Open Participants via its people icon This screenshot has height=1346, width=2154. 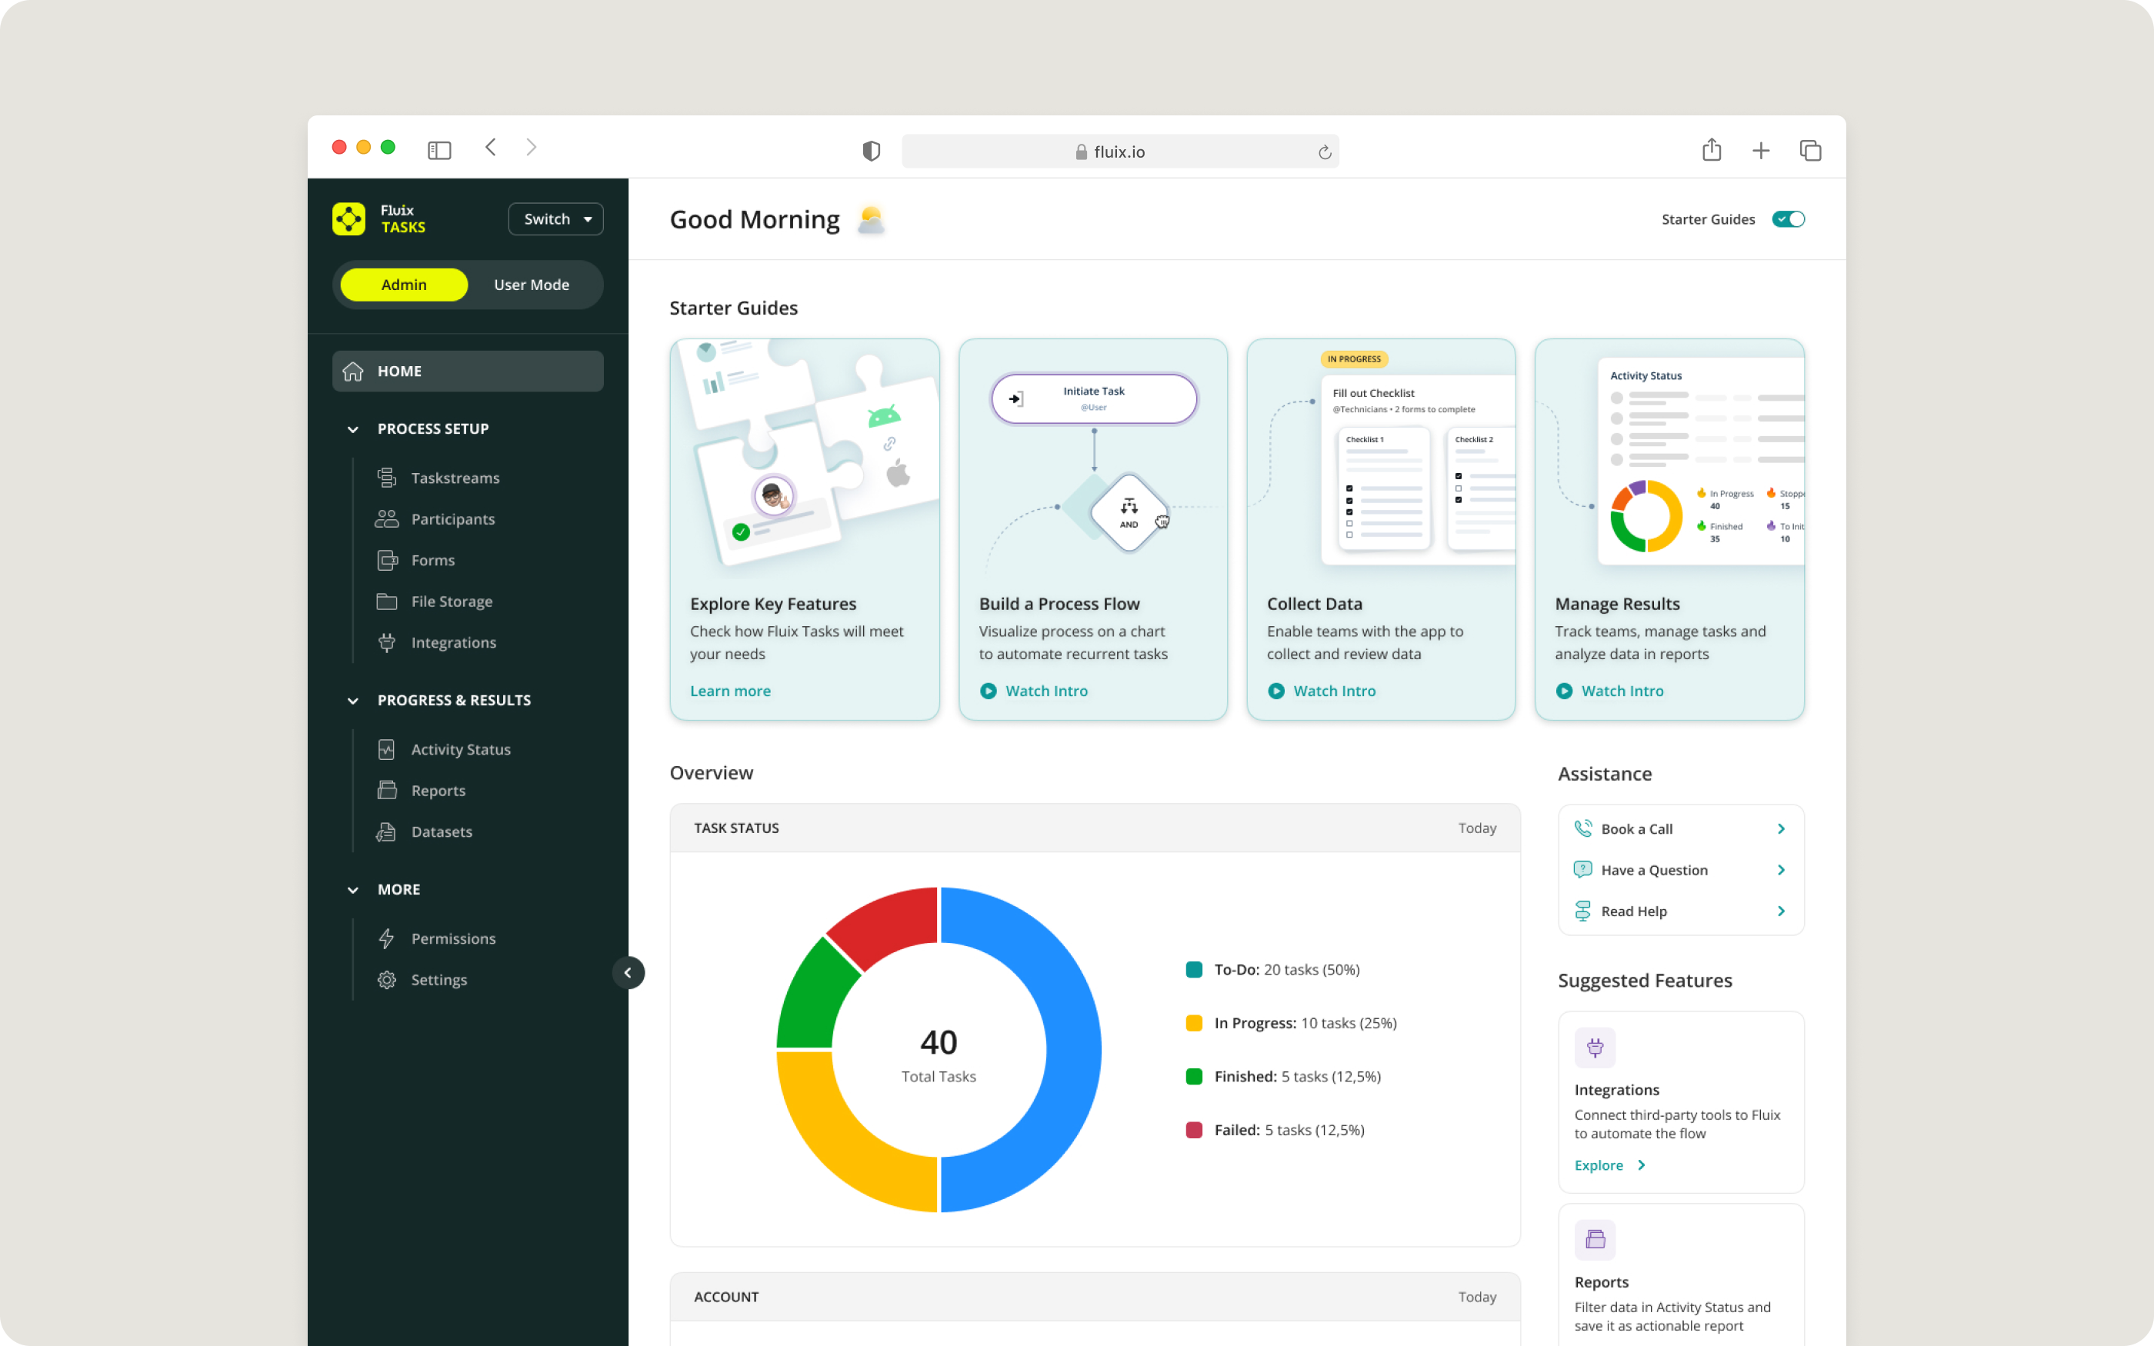click(x=386, y=519)
